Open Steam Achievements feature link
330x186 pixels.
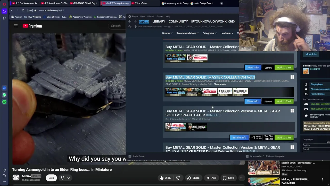(x=320, y=89)
